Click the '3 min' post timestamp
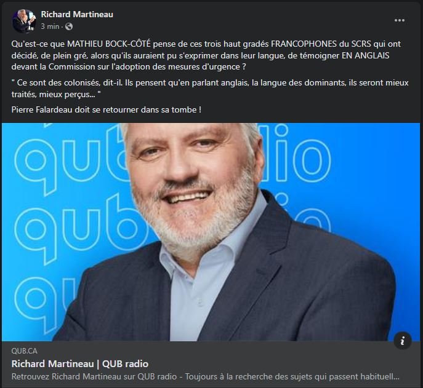The image size is (423, 388). tap(50, 26)
